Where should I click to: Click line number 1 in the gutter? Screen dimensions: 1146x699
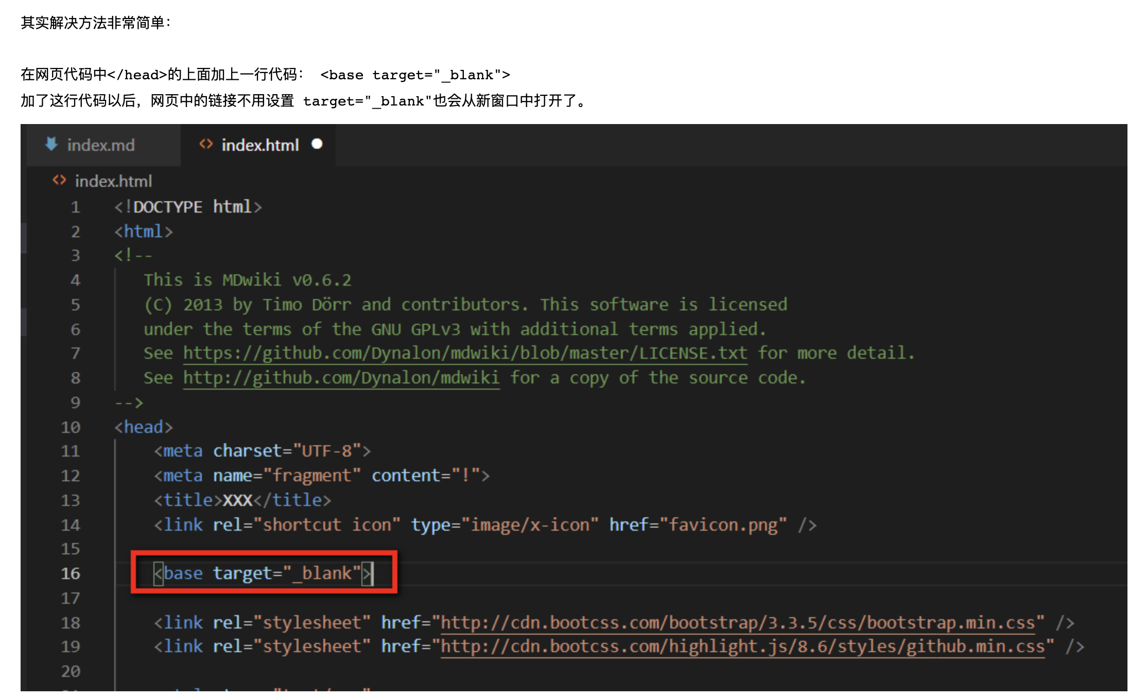[x=75, y=207]
